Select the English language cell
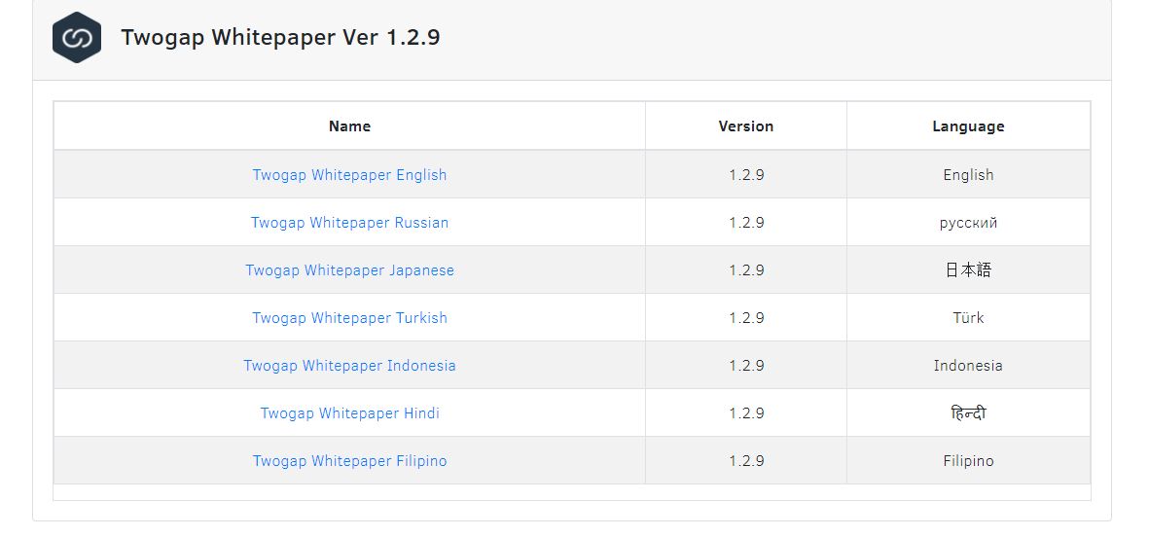This screenshot has height=537, width=1149. coord(968,175)
